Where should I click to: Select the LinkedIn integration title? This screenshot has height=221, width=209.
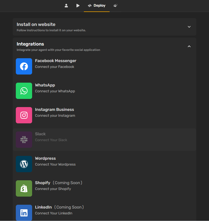[x=43, y=207]
